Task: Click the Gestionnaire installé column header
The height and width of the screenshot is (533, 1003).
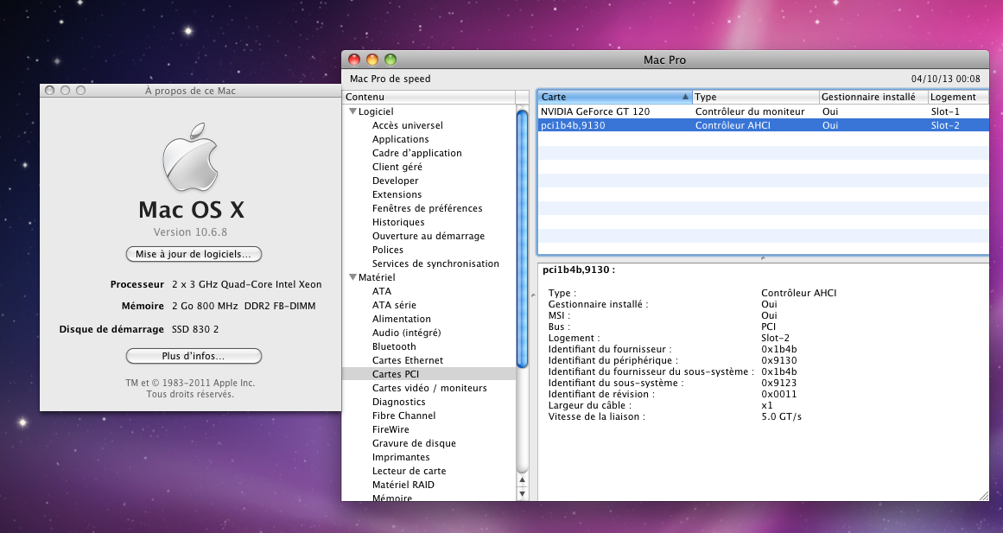Action: point(873,97)
